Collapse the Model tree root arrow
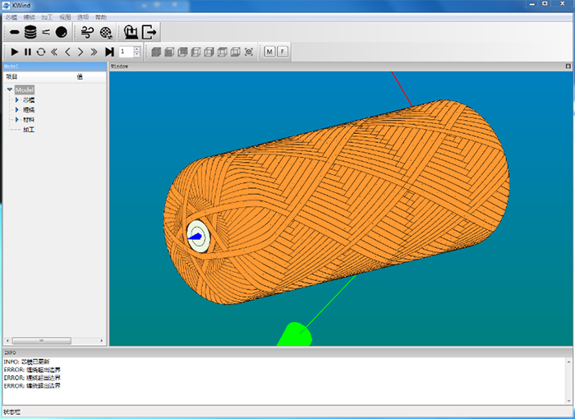The width and height of the screenshot is (575, 419). 10,90
